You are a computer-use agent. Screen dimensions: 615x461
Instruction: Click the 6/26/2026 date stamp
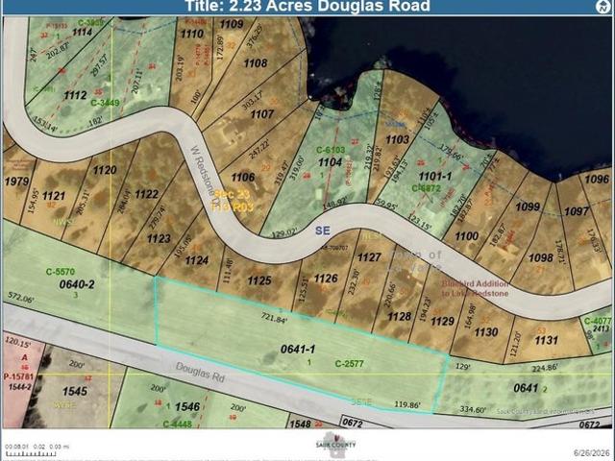click(x=591, y=452)
